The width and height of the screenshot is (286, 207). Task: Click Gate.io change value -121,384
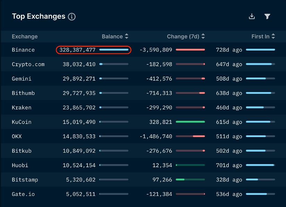pos(159,194)
